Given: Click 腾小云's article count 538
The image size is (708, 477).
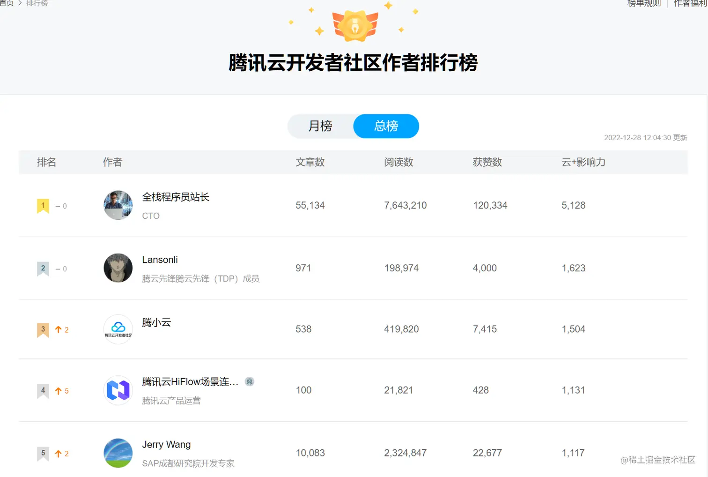Looking at the screenshot, I should 303,329.
